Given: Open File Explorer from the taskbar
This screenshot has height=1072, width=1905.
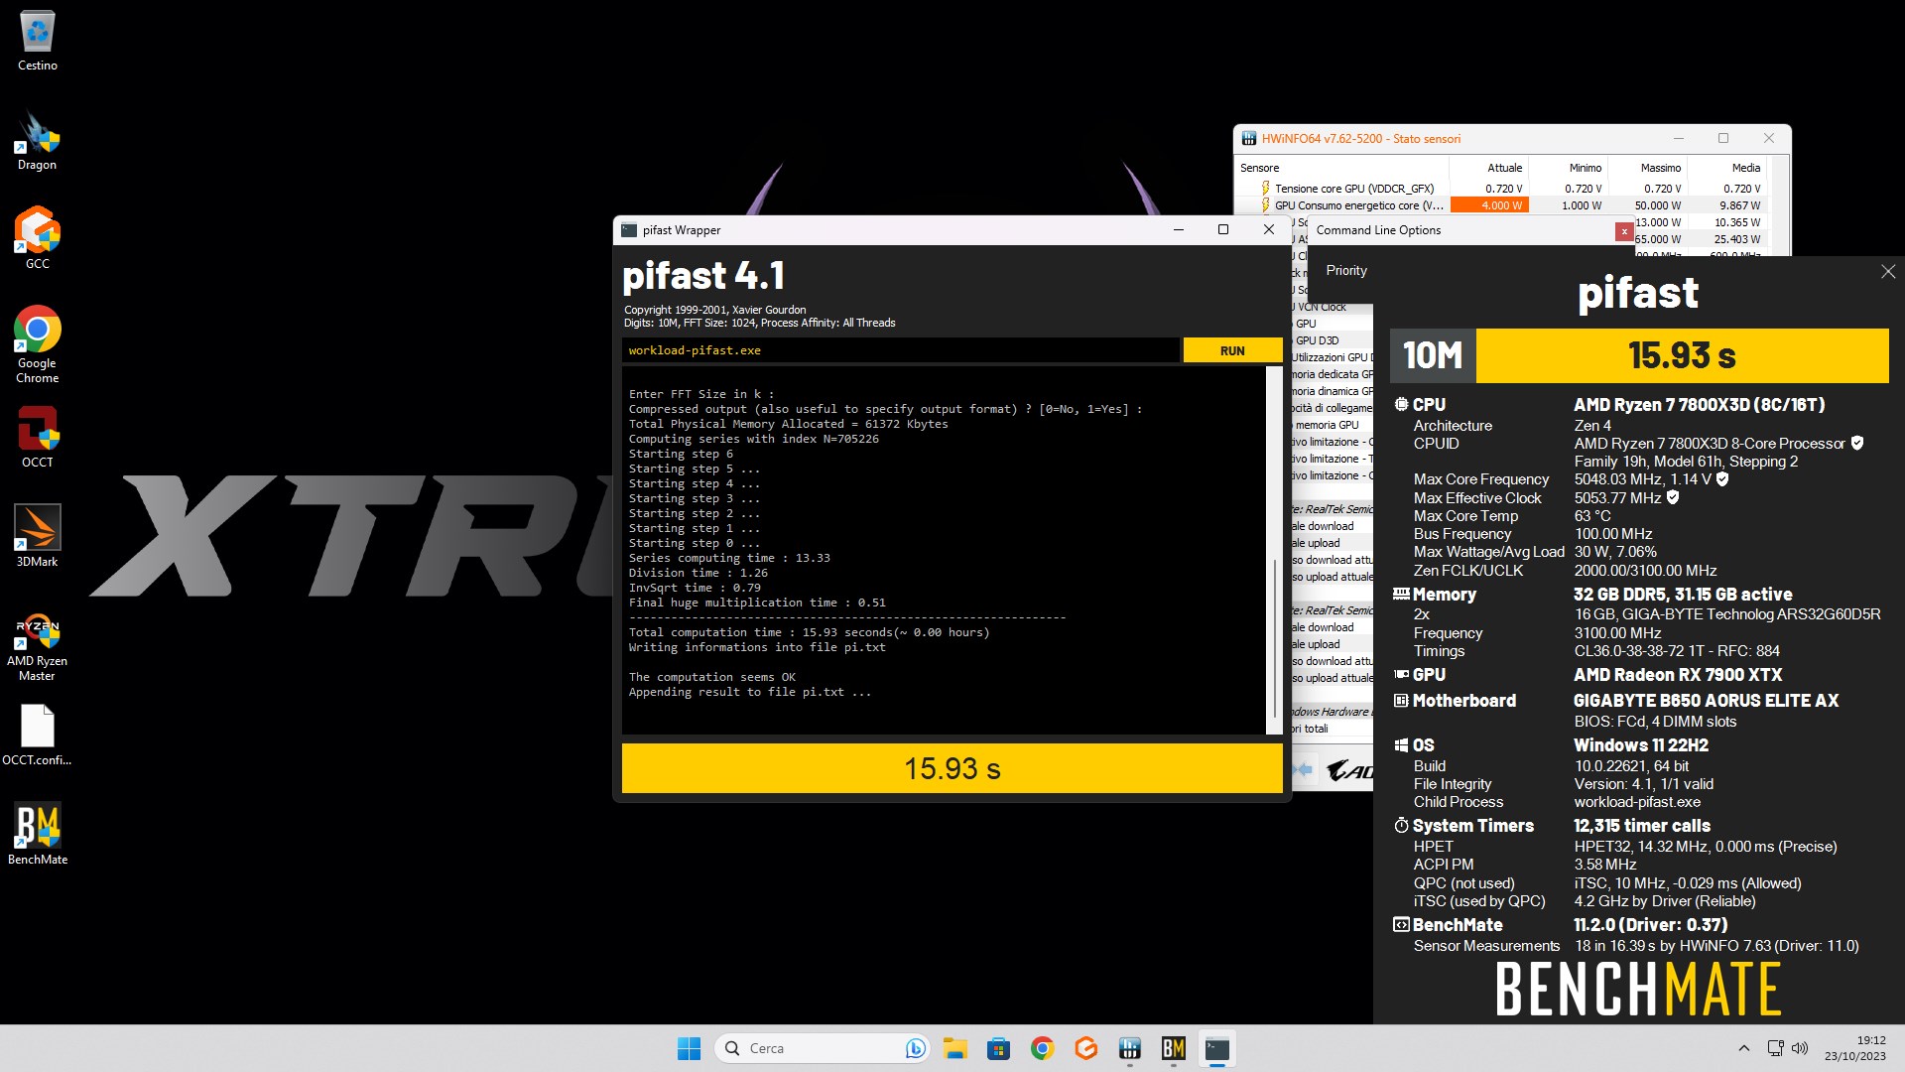Looking at the screenshot, I should coord(954,1048).
